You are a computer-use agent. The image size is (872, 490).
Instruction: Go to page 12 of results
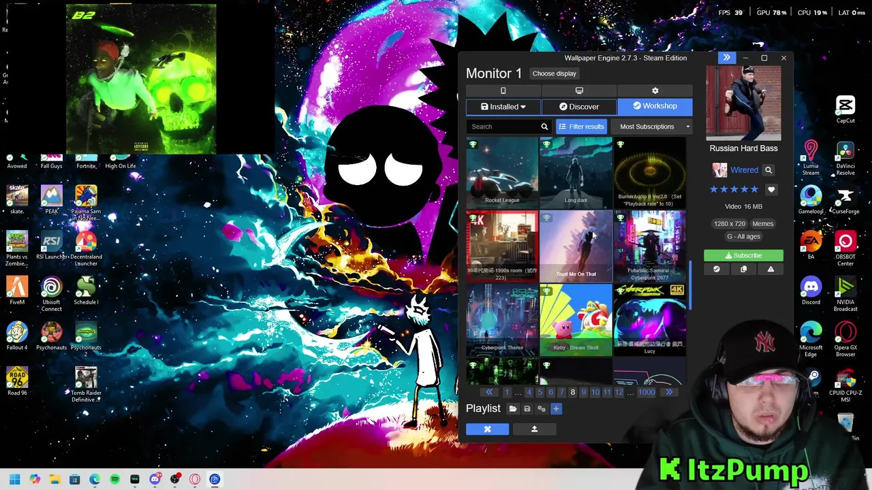pyautogui.click(x=619, y=392)
